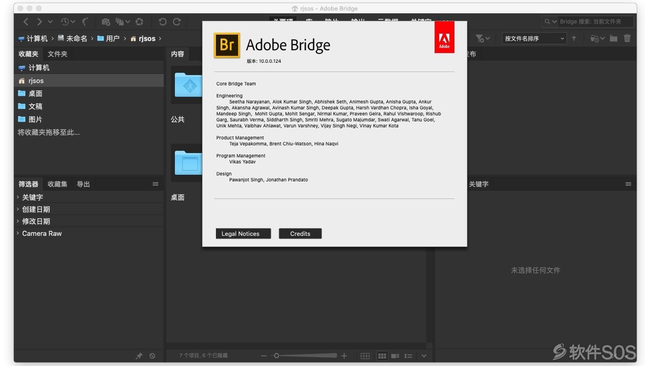Click the thumbnail size slider handle
Viewport: 645px width, 366px height.
point(276,356)
